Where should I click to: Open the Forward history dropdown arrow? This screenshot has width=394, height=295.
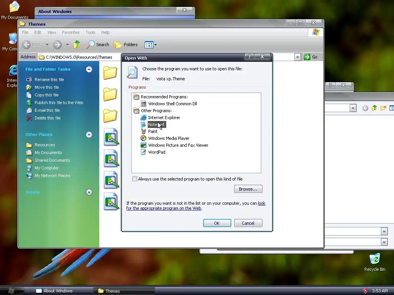tap(67, 45)
